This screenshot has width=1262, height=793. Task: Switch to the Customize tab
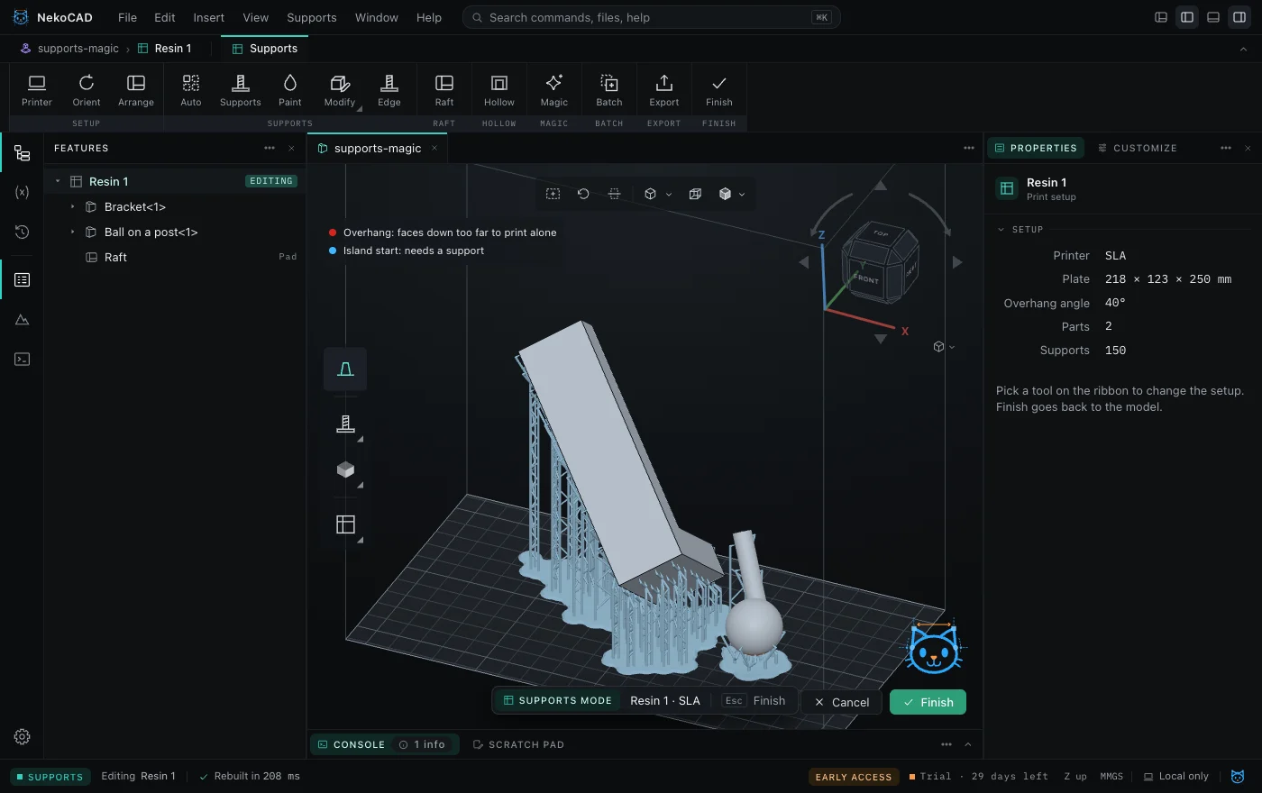(1138, 148)
